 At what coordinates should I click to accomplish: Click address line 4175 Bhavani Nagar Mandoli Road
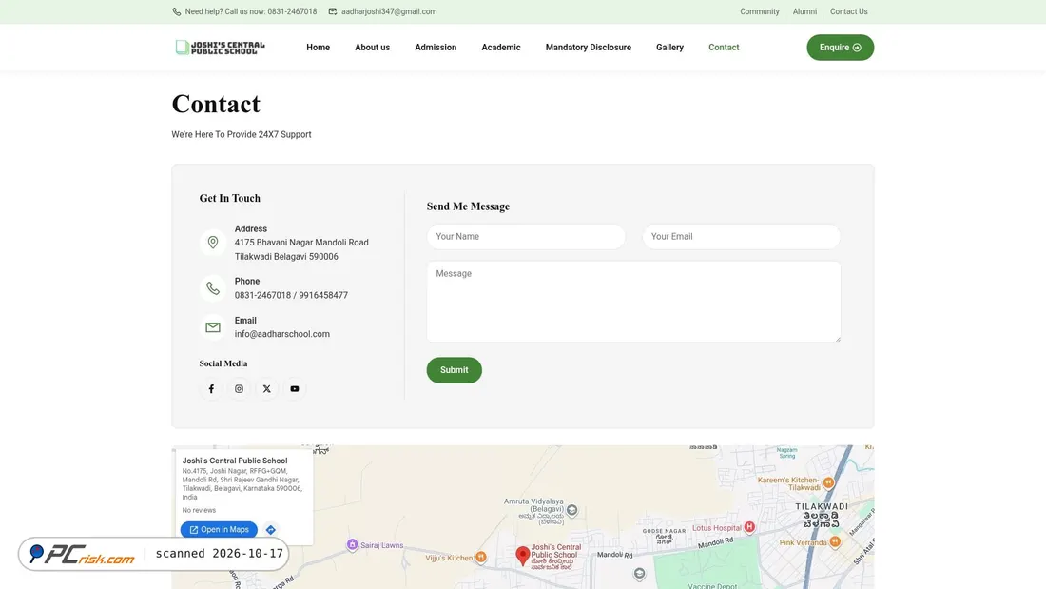(301, 243)
